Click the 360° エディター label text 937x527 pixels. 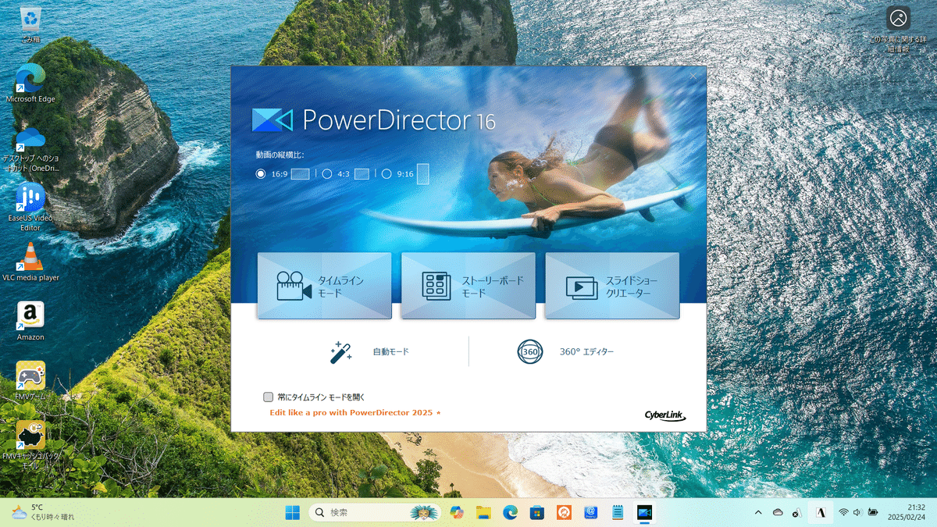(x=586, y=352)
